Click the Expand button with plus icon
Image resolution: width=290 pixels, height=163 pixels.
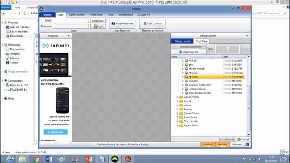tap(243, 139)
